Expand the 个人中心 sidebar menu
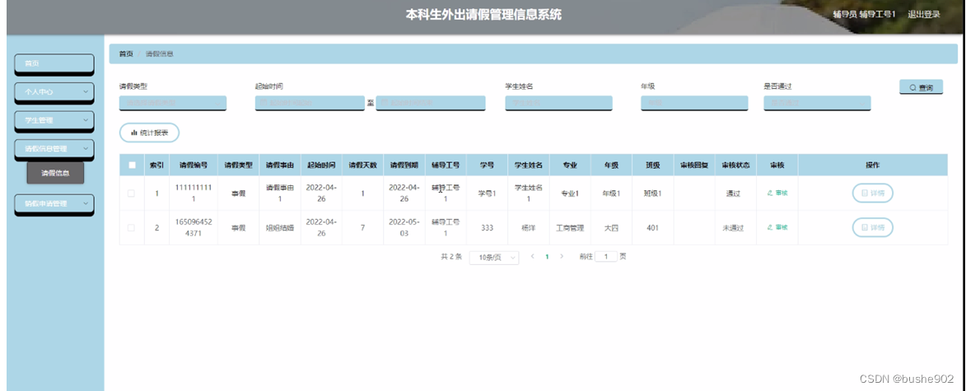This screenshot has height=391, width=966. (54, 91)
